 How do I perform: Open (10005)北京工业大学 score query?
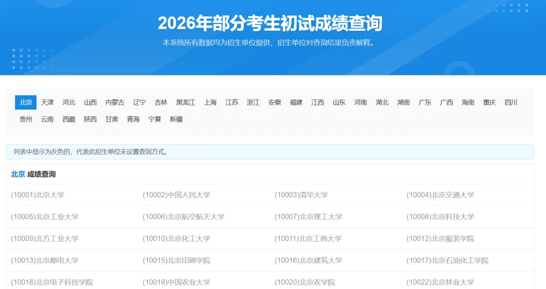coord(45,217)
